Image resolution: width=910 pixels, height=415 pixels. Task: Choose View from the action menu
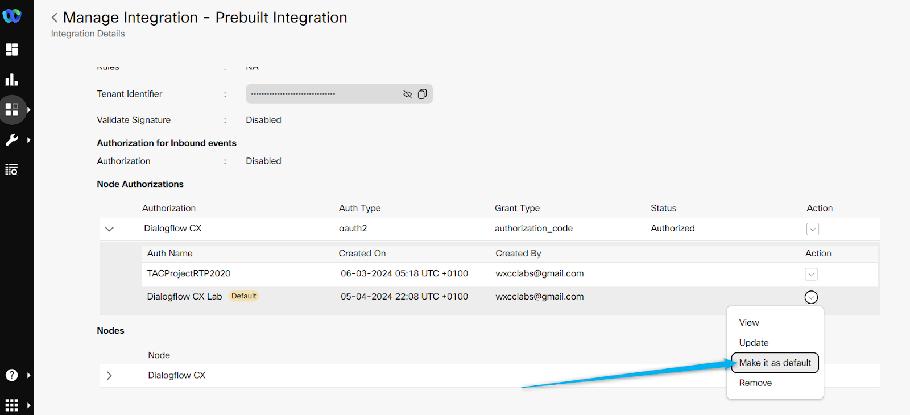[x=749, y=323]
